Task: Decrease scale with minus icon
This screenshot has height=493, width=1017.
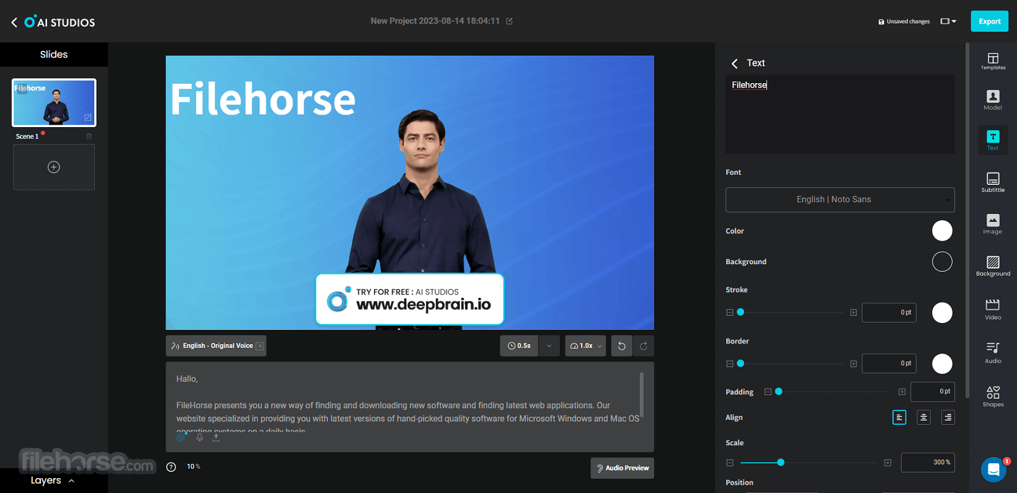Action: (730, 463)
